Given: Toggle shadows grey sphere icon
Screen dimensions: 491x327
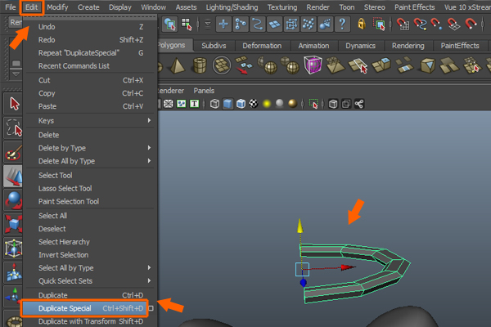Looking at the screenshot, I should [280, 104].
